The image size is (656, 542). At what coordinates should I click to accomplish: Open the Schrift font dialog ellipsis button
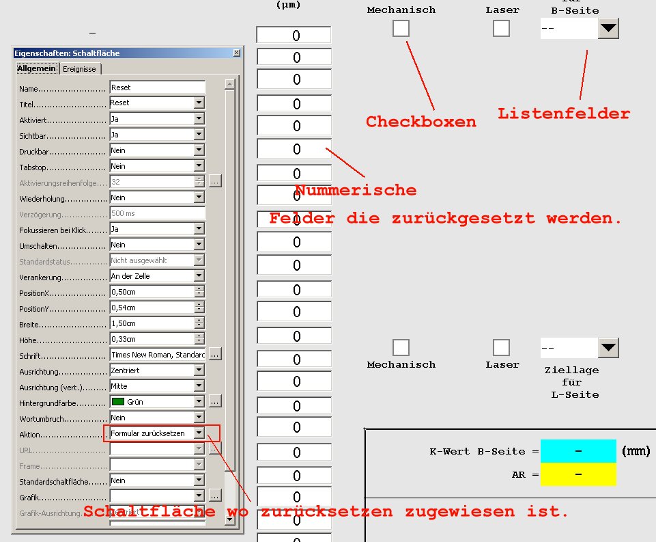coord(214,354)
